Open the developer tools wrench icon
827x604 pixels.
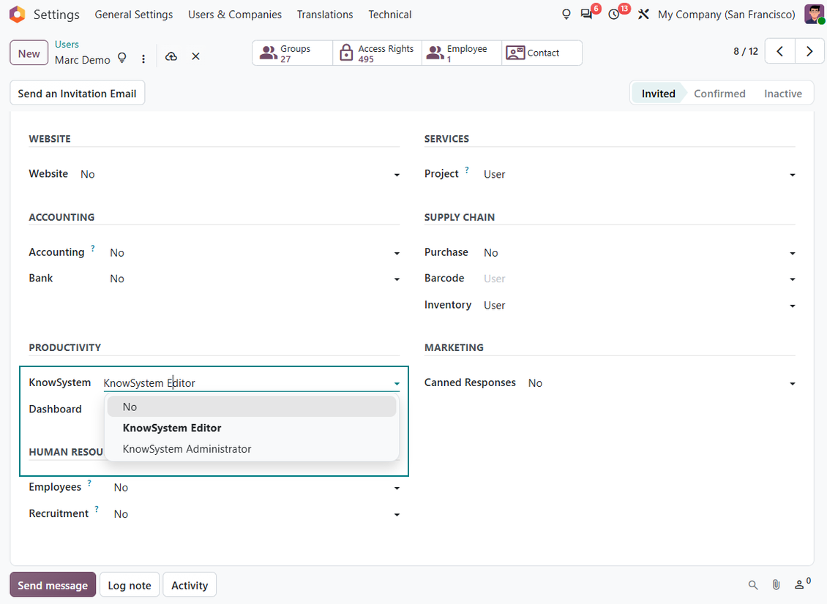pos(643,14)
